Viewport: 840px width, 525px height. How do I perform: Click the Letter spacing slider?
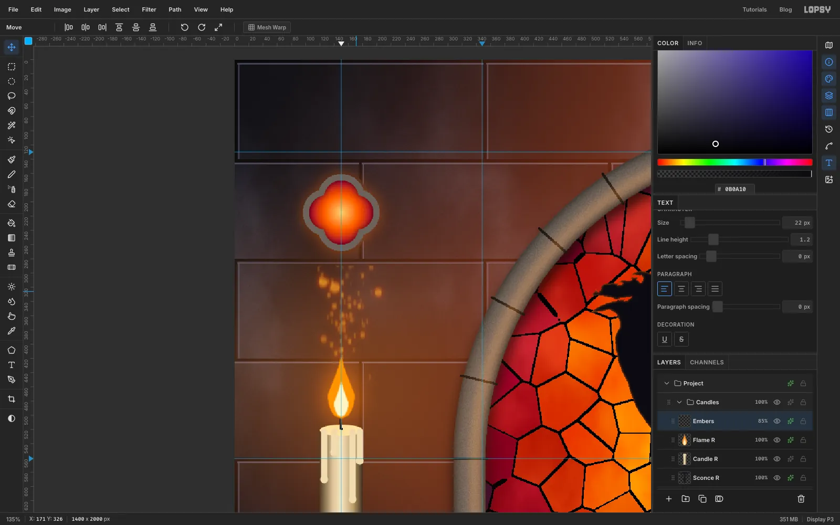click(x=740, y=256)
